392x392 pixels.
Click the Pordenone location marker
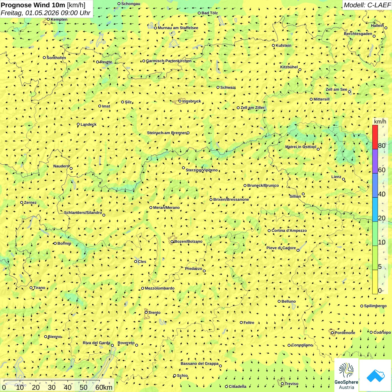coord(332,333)
